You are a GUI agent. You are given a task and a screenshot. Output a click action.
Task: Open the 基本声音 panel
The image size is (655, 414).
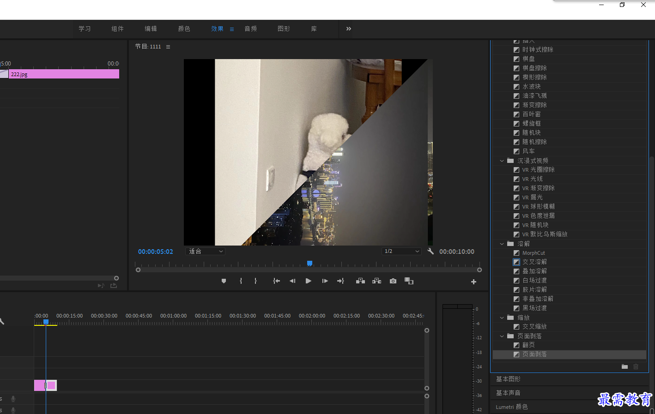(x=508, y=393)
